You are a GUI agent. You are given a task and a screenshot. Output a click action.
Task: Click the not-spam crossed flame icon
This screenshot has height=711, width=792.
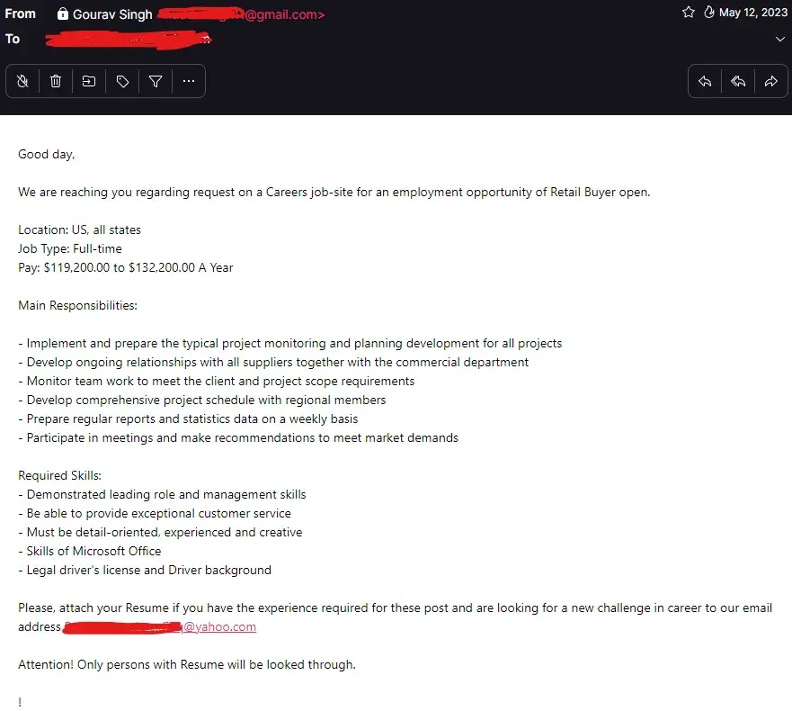22,82
